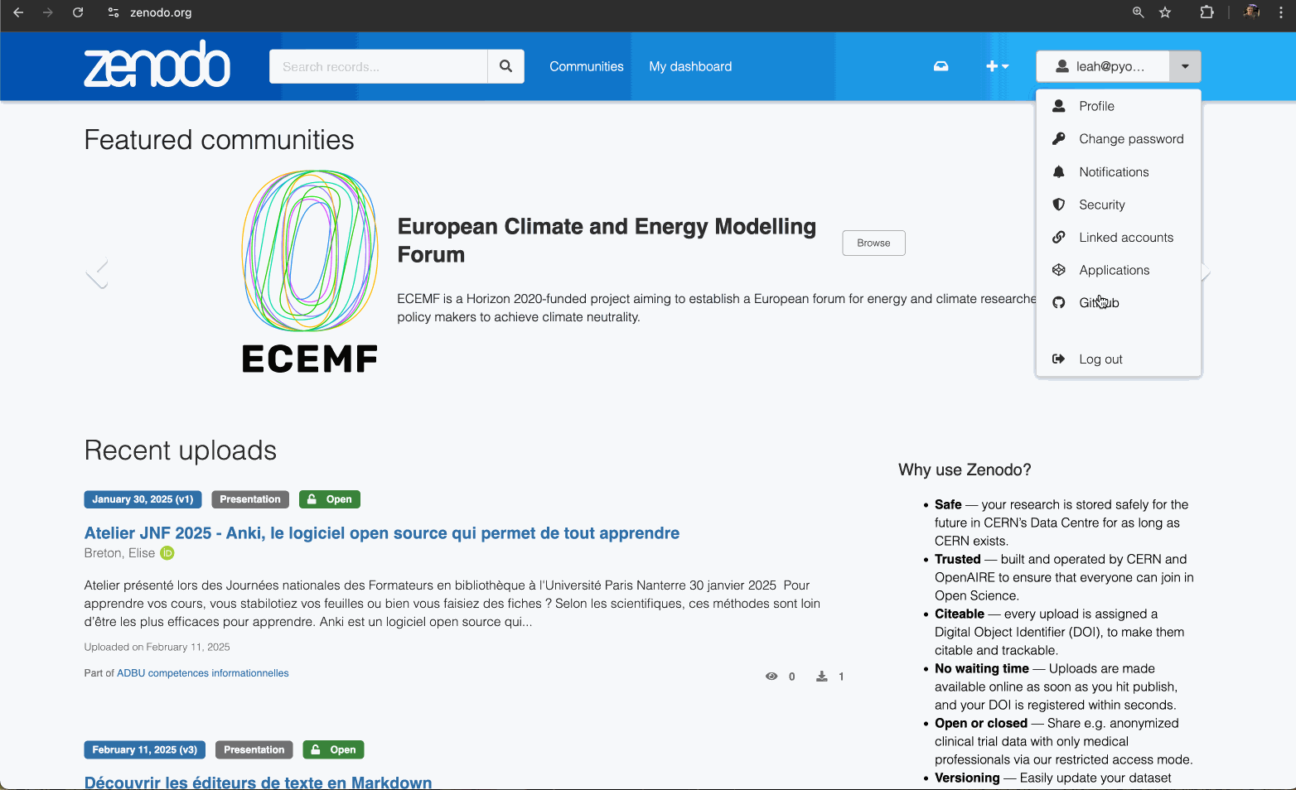Reload the page in browser

(78, 12)
